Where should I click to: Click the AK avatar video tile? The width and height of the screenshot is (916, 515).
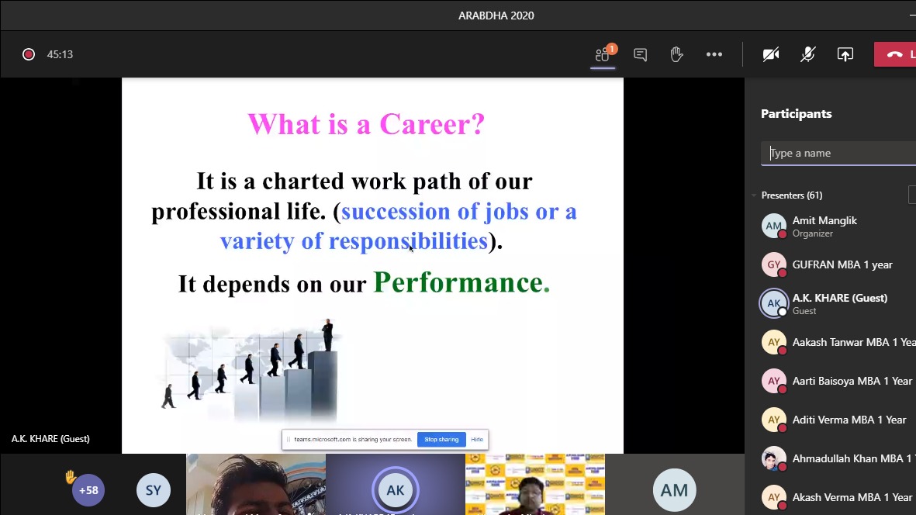(x=395, y=490)
